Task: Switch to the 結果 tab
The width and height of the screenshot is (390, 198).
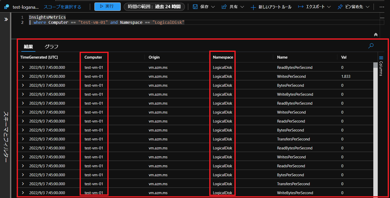Action: pos(28,47)
